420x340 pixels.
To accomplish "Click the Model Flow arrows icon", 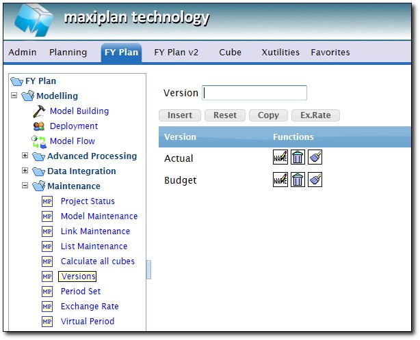I will 38,141.
